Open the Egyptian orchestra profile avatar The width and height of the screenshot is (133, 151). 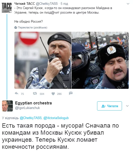(7, 106)
